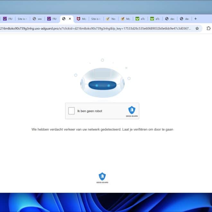Image resolution: width=212 pixels, height=212 pixels.
Task: Click the globe favicon on the active tab
Action: (64, 19)
